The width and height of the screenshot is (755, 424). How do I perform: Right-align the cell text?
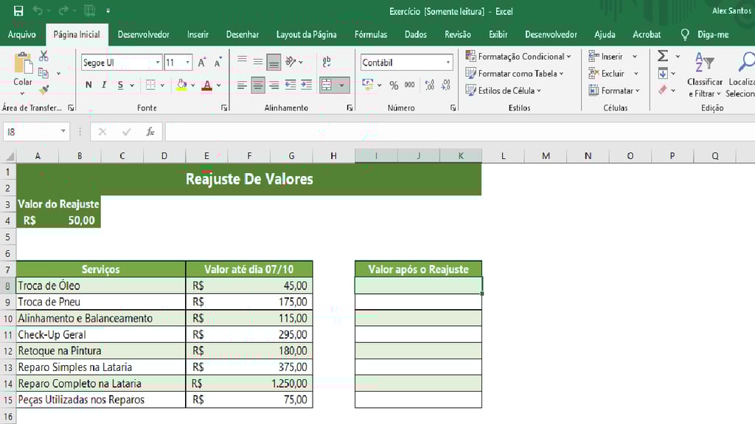tap(274, 85)
